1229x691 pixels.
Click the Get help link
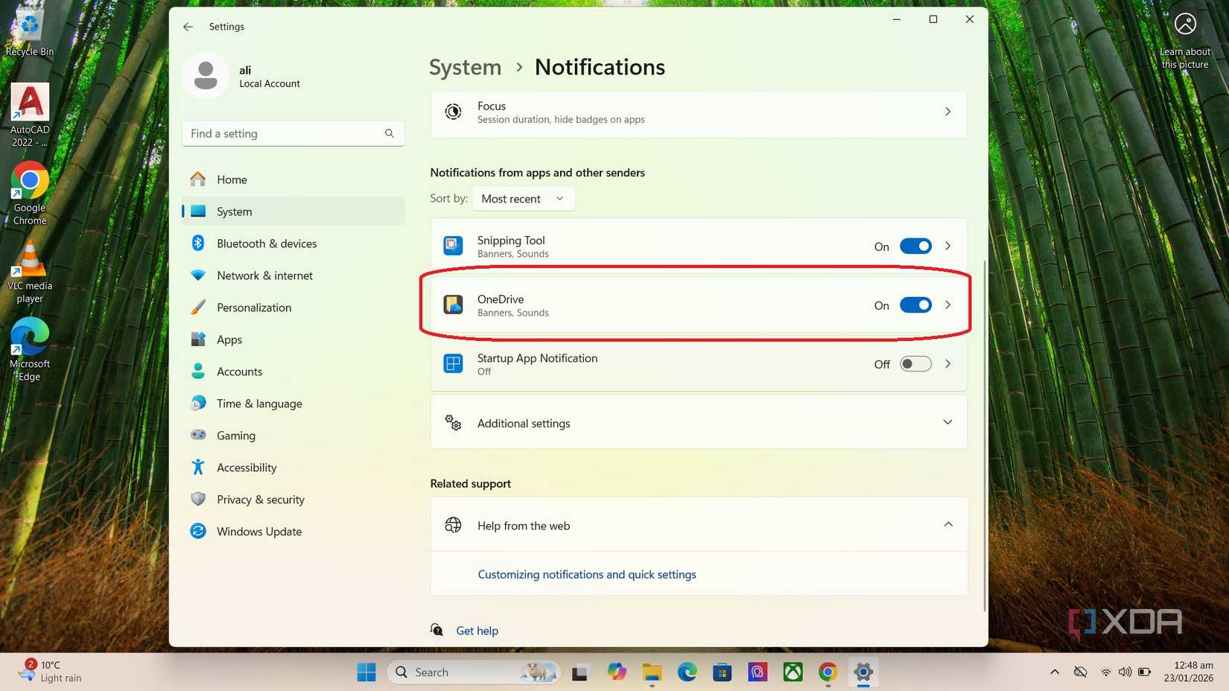pyautogui.click(x=477, y=630)
